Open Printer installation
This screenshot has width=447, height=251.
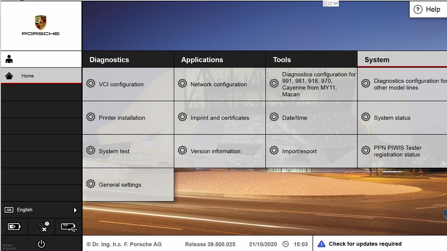(x=128, y=118)
